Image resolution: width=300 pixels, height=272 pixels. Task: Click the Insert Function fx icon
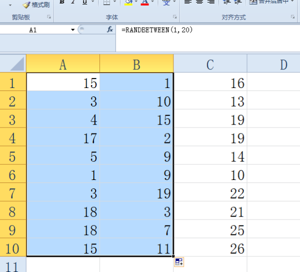110,30
